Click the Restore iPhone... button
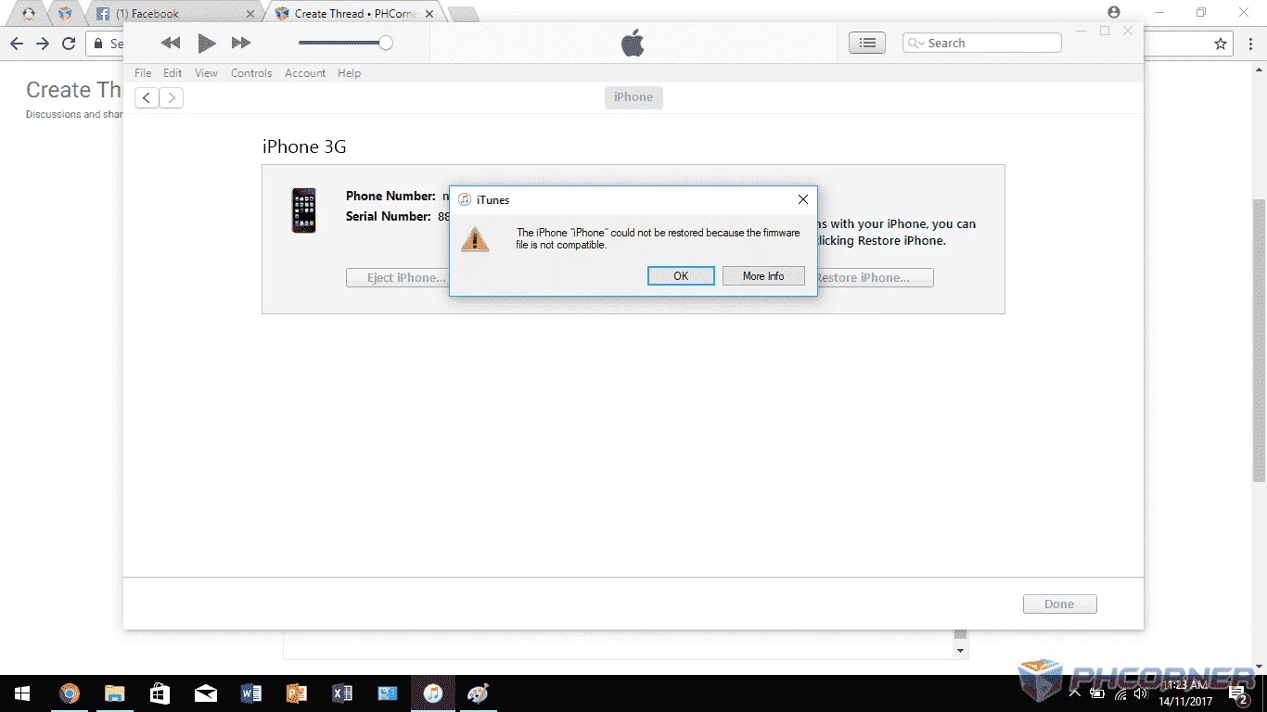This screenshot has width=1267, height=712. pos(875,278)
